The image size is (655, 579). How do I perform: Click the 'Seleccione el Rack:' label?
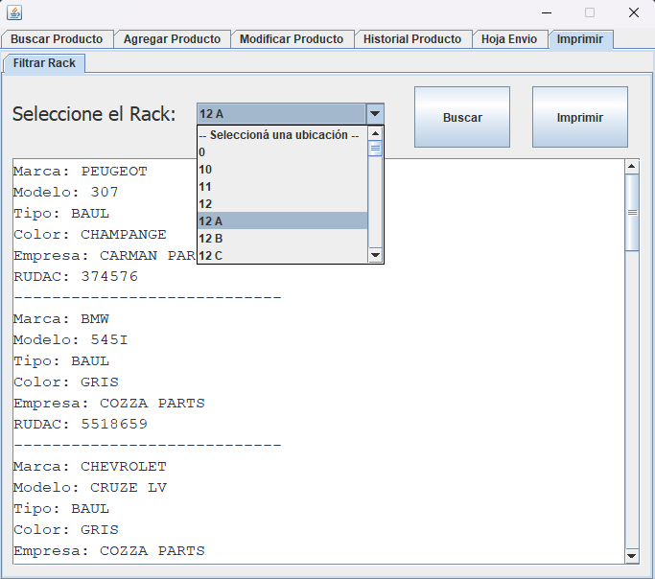pyautogui.click(x=94, y=114)
